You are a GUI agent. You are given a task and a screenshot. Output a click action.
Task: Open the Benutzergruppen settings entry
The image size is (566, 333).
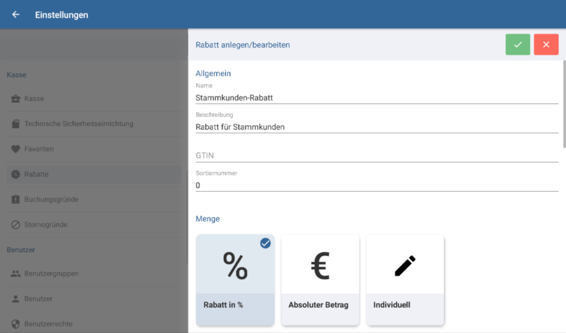[51, 273]
